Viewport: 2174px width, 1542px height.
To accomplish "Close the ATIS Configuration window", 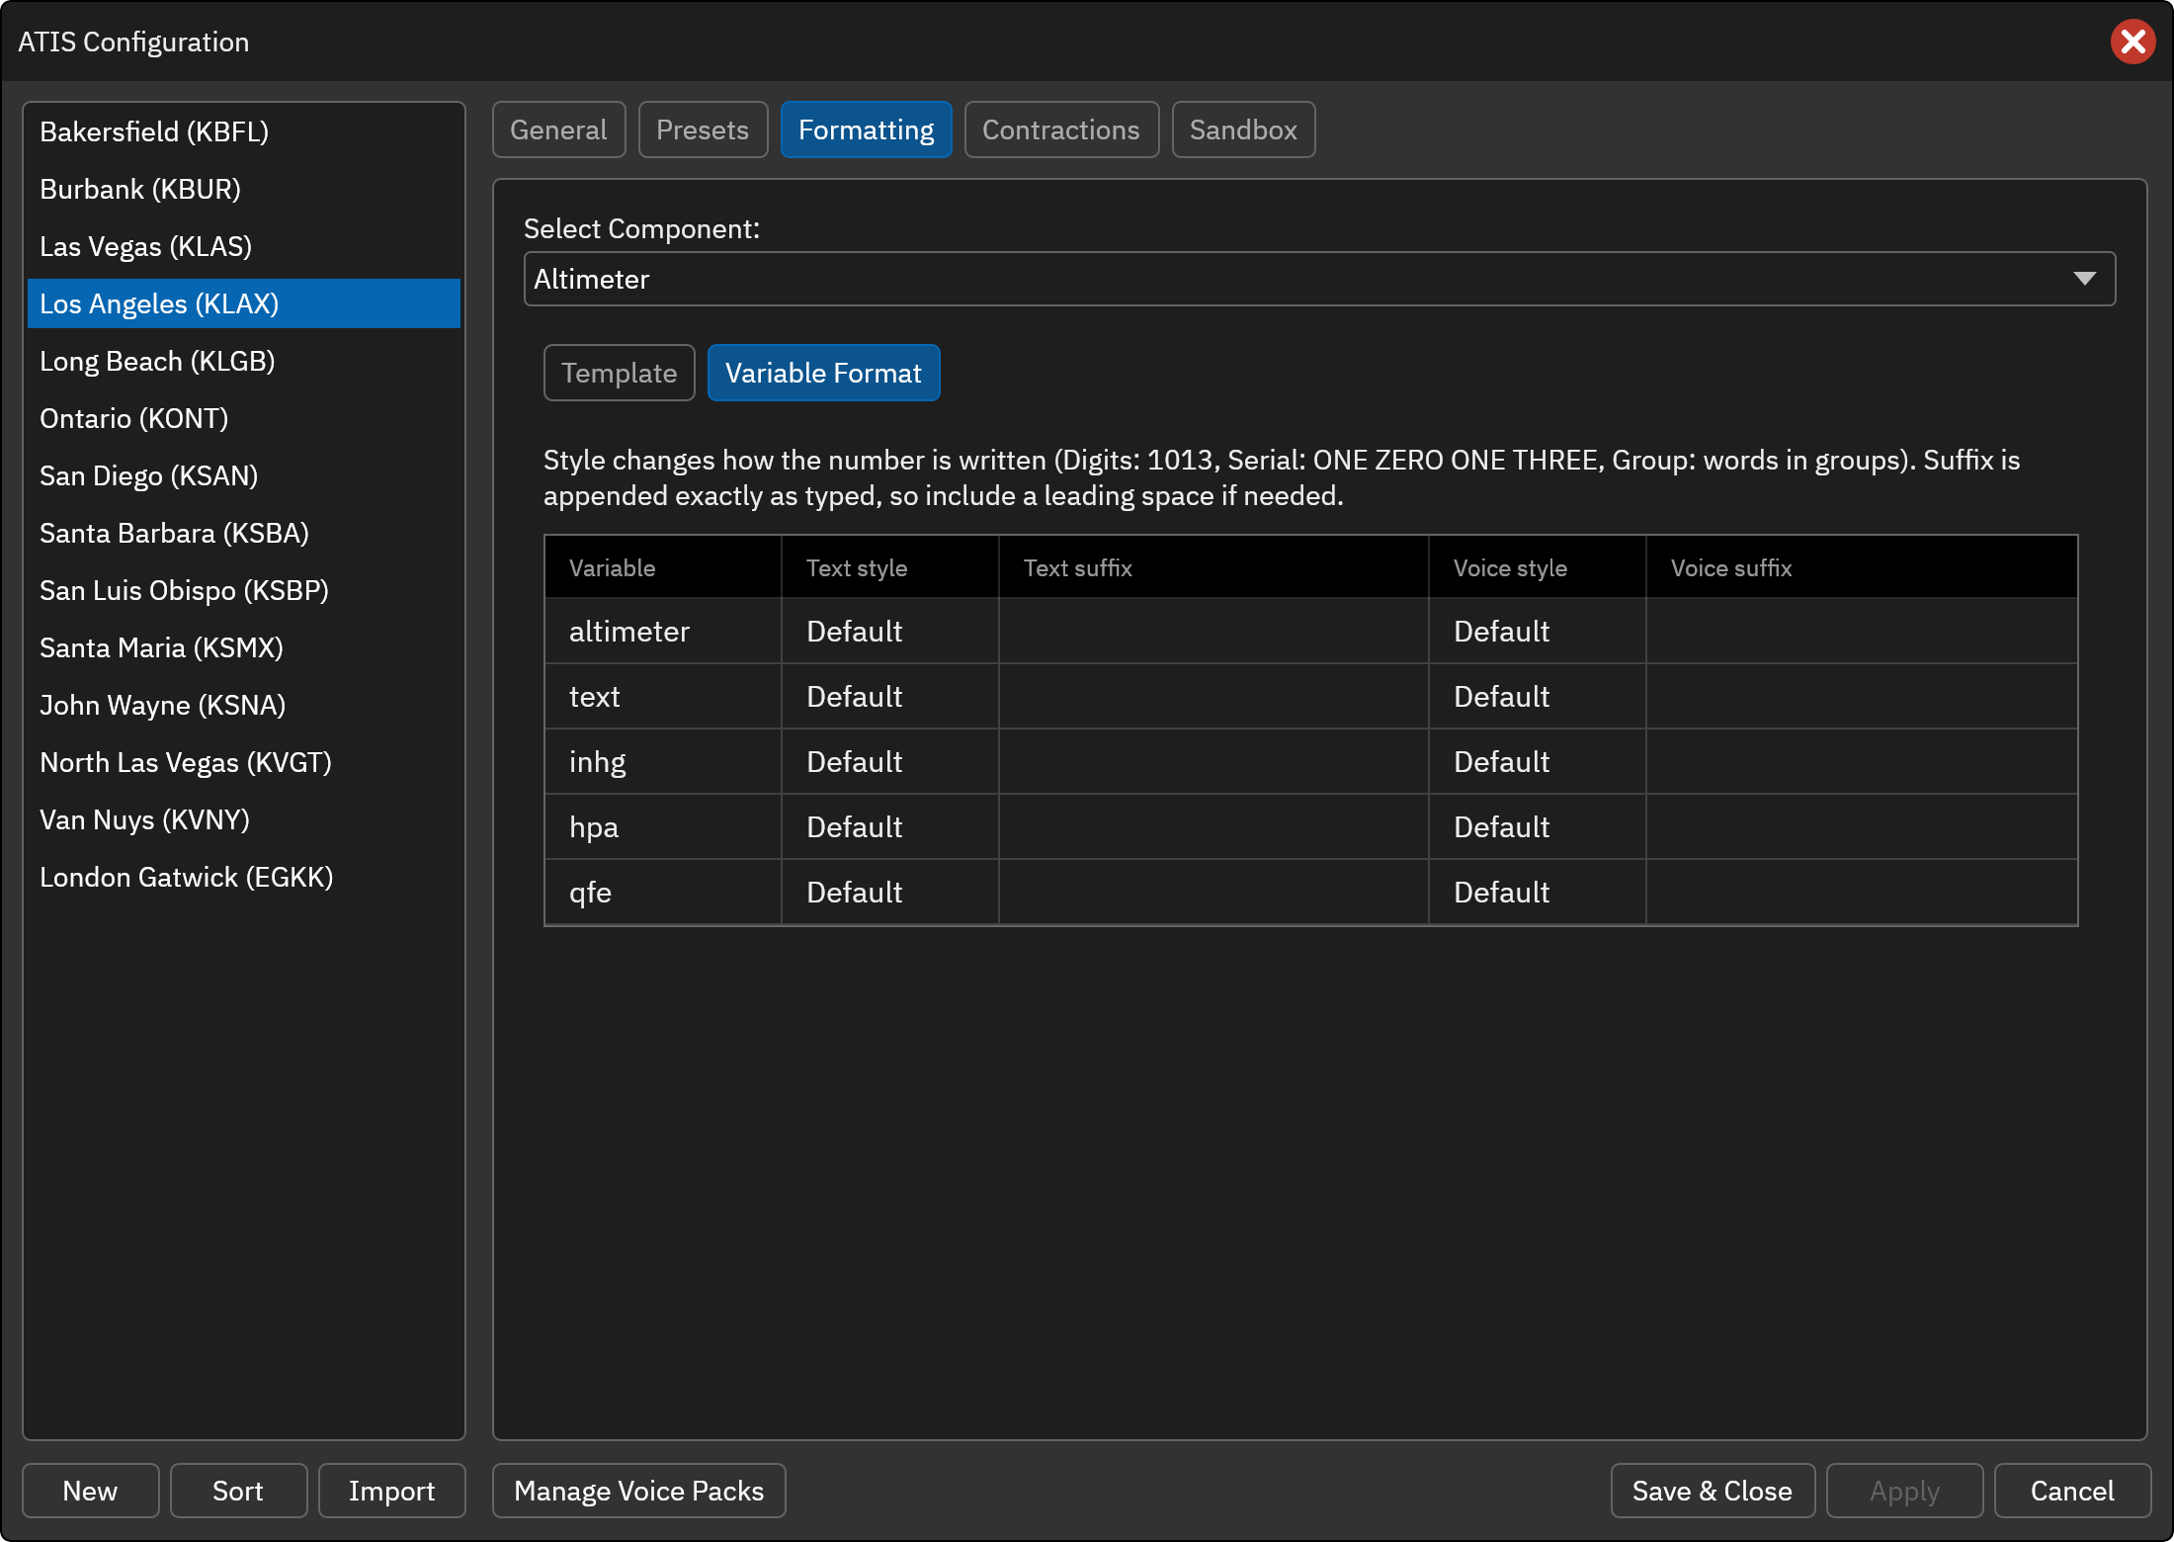I will [2132, 42].
